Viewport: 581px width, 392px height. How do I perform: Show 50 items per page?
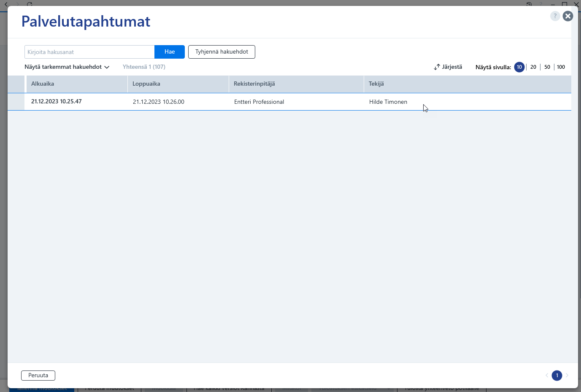click(547, 67)
